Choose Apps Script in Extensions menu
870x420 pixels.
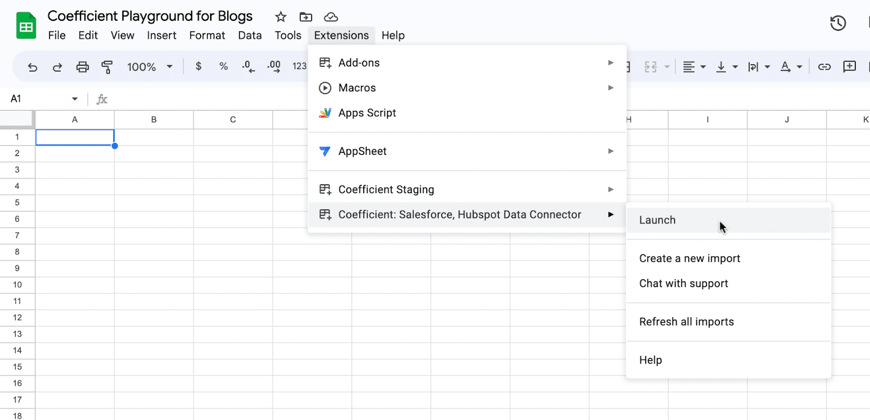tap(367, 113)
